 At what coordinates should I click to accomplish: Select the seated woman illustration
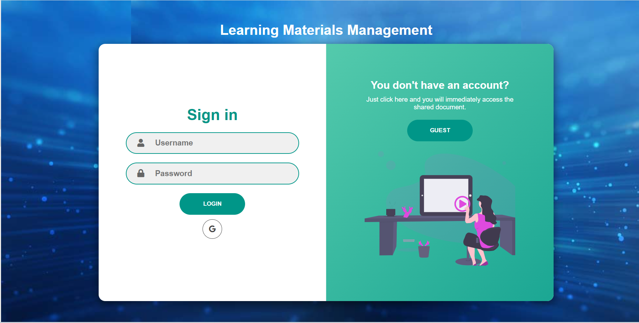tap(481, 223)
